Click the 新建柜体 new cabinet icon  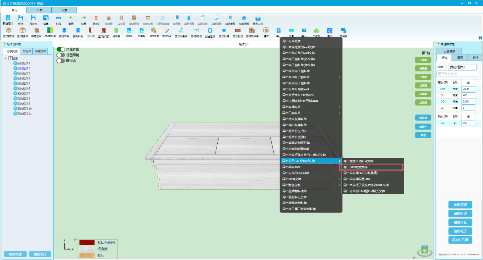(8, 18)
